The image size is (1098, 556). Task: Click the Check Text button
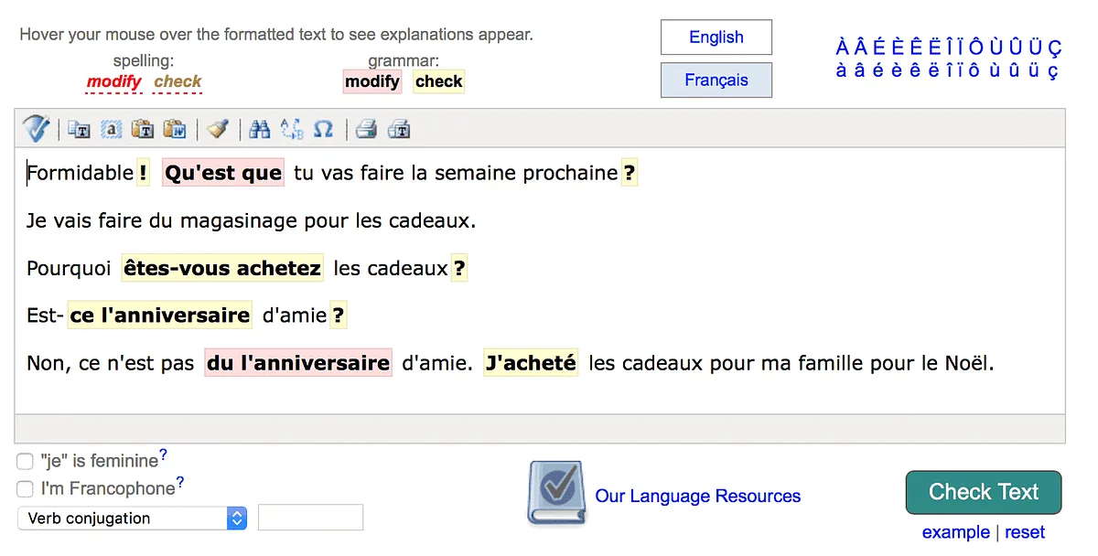pos(984,492)
